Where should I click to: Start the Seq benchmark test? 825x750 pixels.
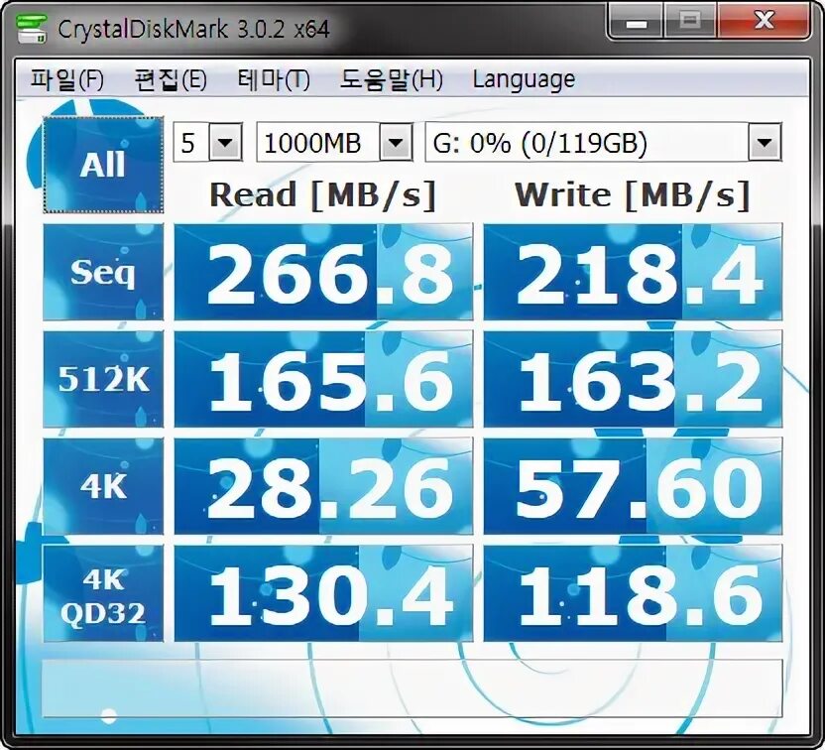coord(103,272)
